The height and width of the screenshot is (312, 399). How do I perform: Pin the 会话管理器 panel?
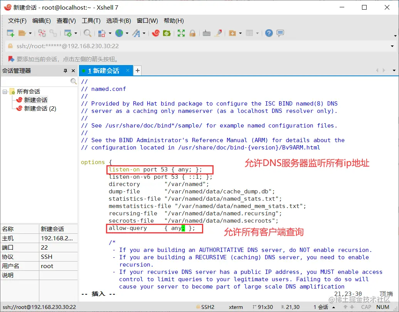[x=66, y=71]
